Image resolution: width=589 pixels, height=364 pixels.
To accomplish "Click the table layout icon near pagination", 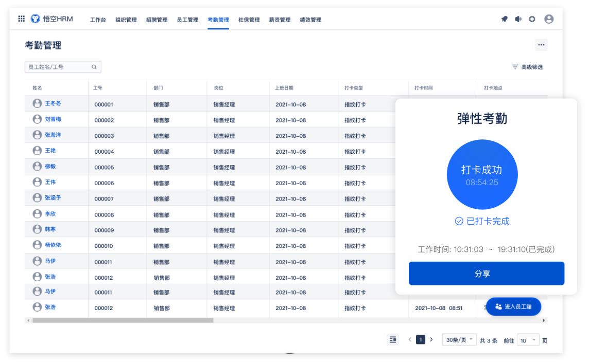I will click(x=393, y=339).
